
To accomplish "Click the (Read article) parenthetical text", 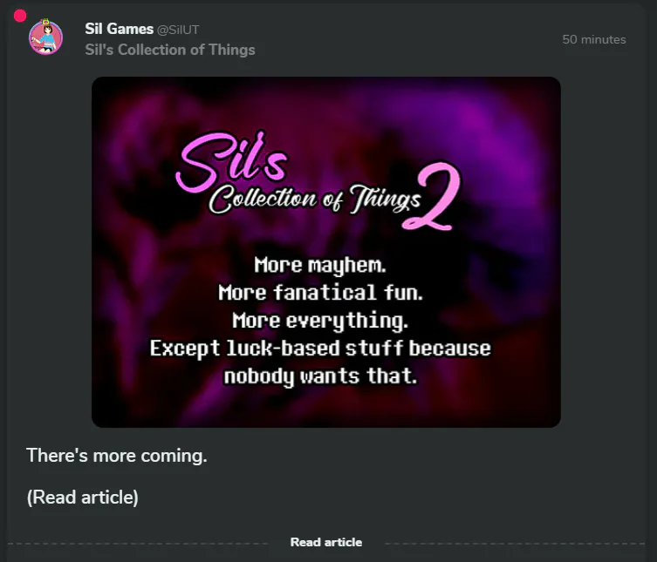I will point(83,498).
